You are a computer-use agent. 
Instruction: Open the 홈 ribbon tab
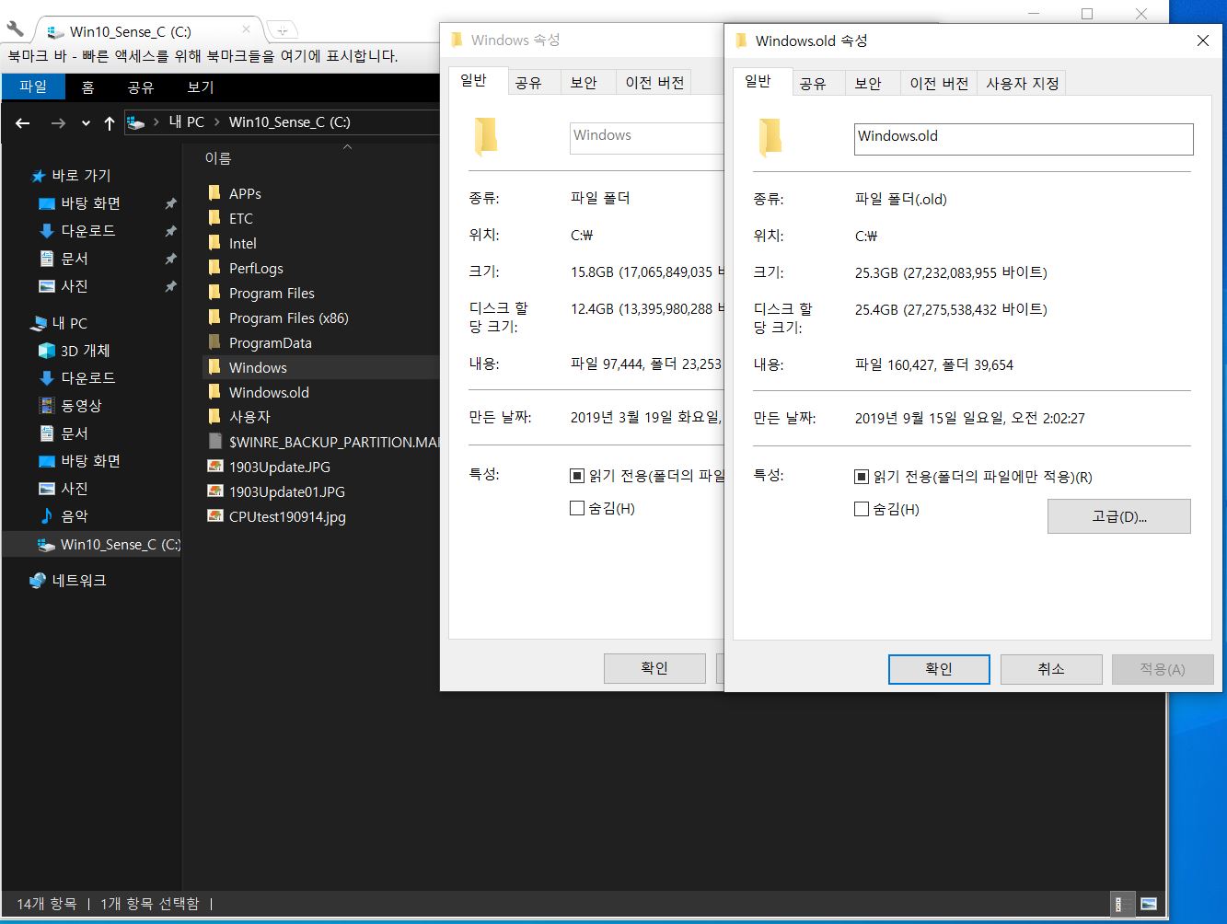point(87,87)
